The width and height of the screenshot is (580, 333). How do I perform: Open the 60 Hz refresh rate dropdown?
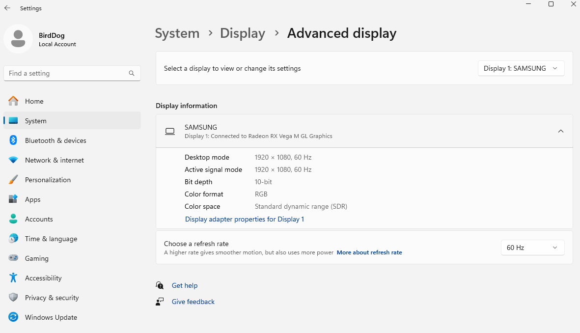coord(532,248)
